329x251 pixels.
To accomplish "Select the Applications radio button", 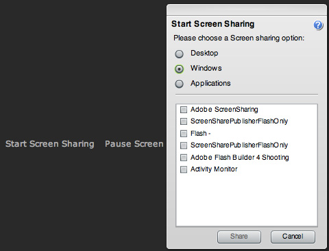I will click(179, 84).
